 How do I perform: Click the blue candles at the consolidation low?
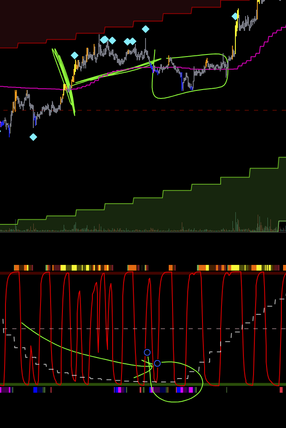182,82
